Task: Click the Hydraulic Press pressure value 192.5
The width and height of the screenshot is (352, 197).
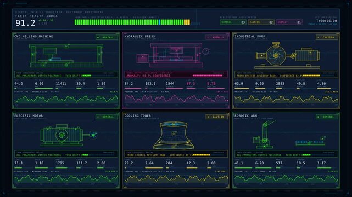Action: tap(150, 83)
